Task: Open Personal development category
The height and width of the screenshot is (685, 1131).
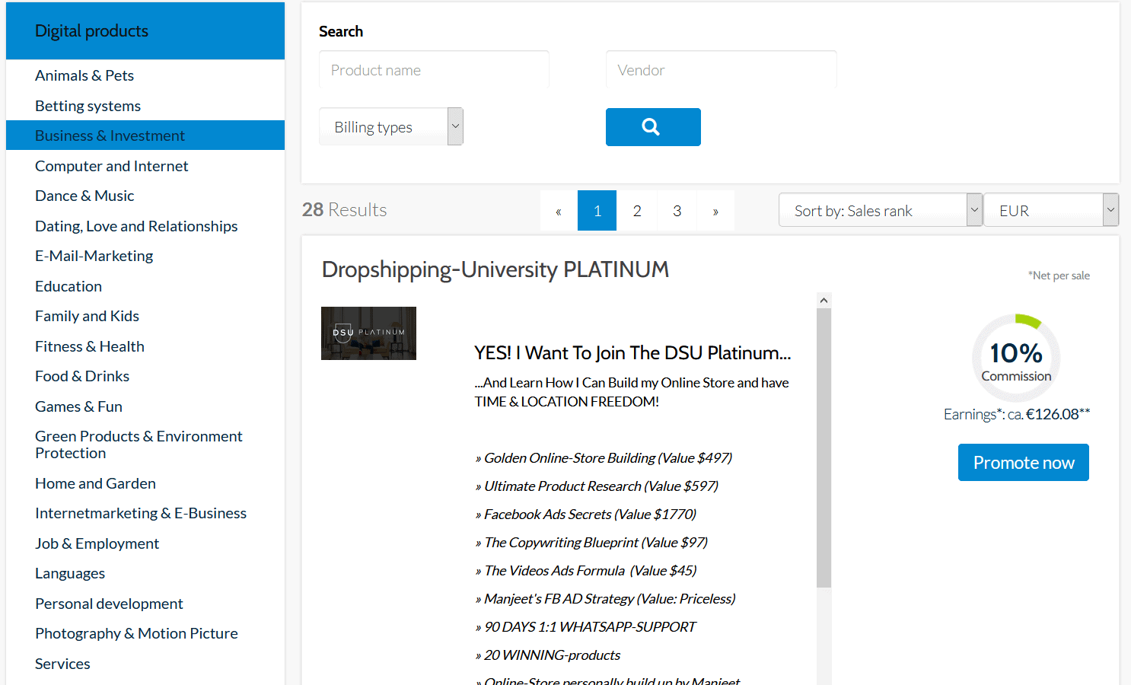Action: [109, 604]
